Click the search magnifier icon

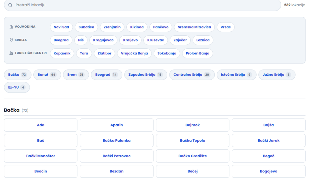pyautogui.click(x=10, y=5)
